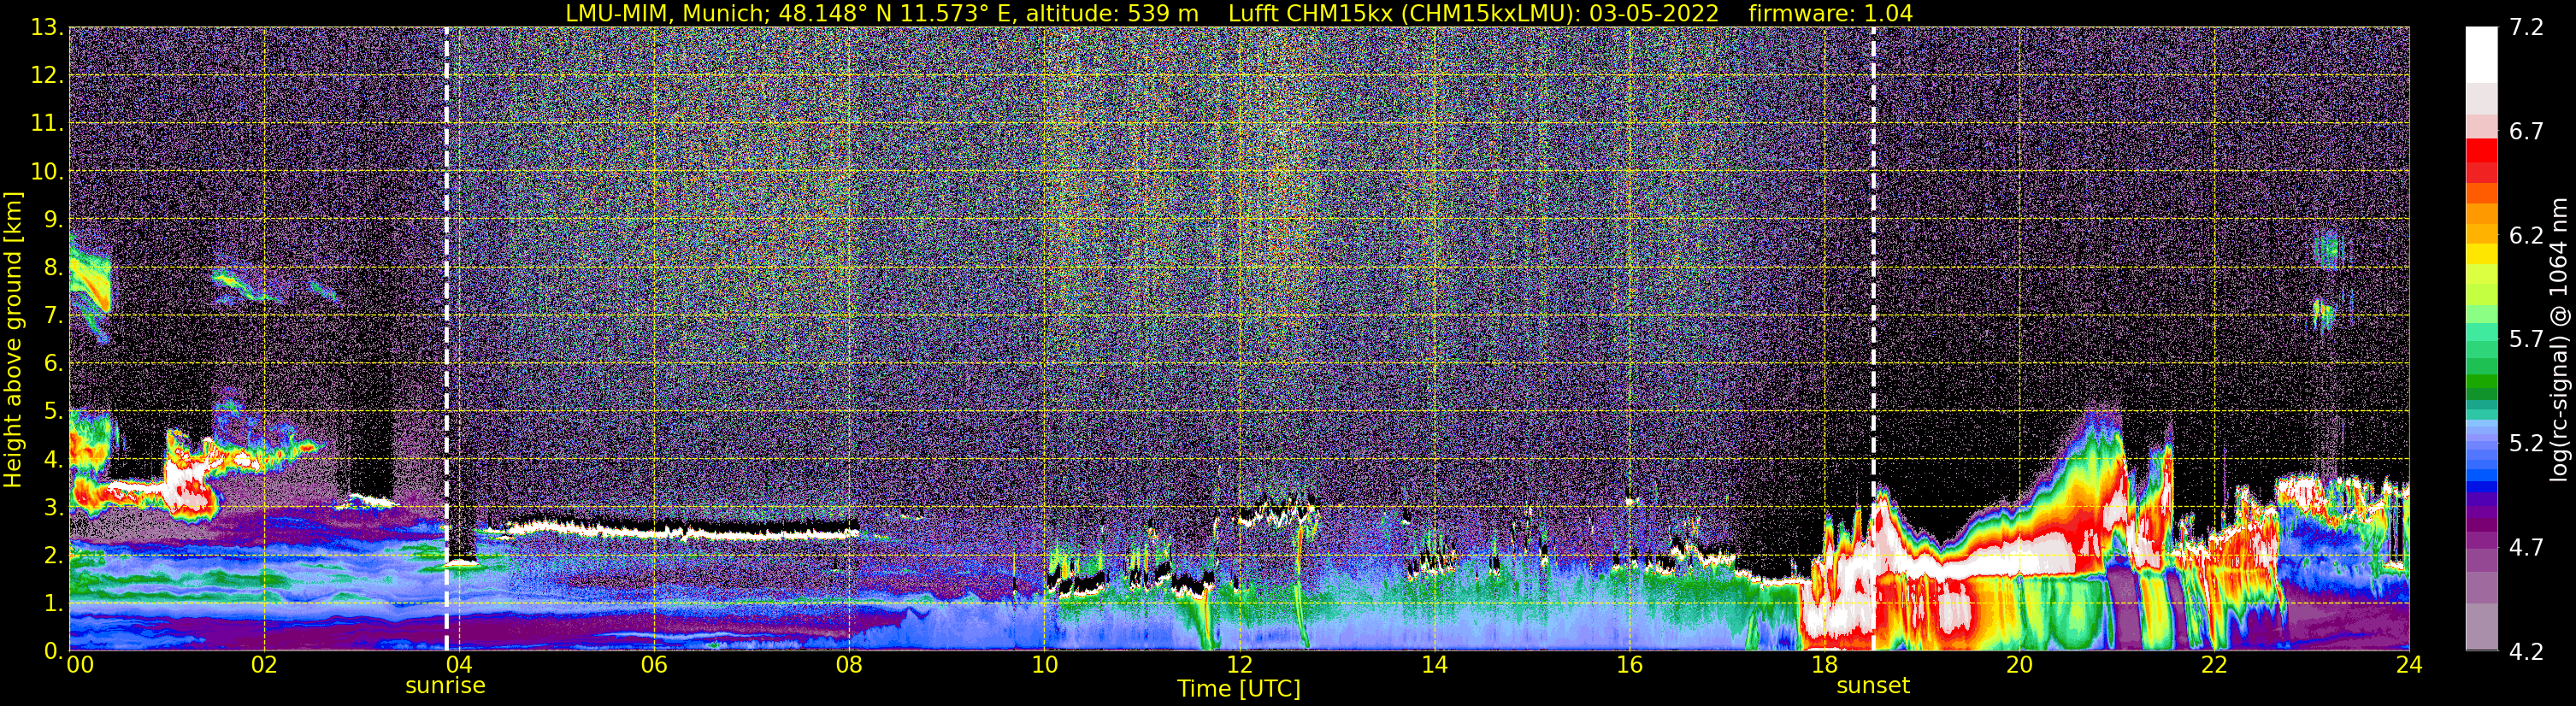Click the 'firmware: 1.04' text in the title

pyautogui.click(x=1830, y=14)
